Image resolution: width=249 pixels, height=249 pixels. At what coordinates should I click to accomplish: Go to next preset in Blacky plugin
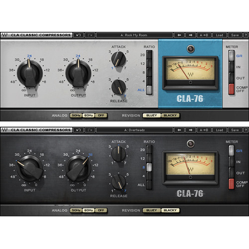pos(191,130)
